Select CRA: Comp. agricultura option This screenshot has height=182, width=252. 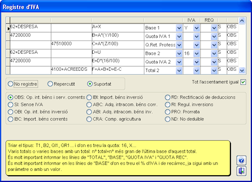coord(114,119)
